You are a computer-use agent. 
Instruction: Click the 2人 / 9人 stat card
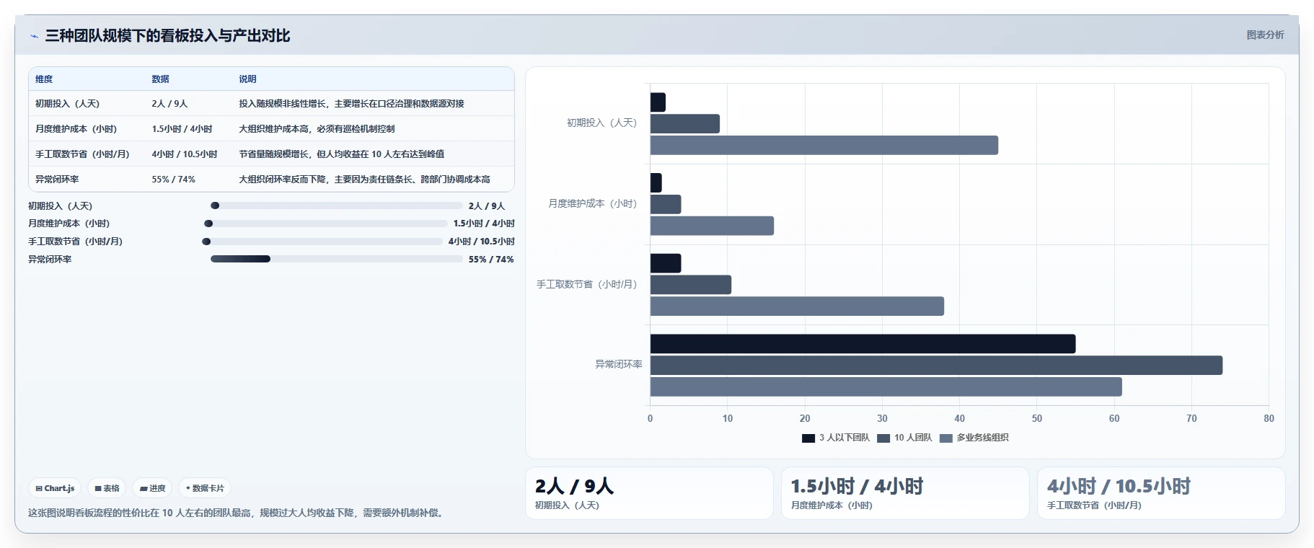(x=649, y=493)
